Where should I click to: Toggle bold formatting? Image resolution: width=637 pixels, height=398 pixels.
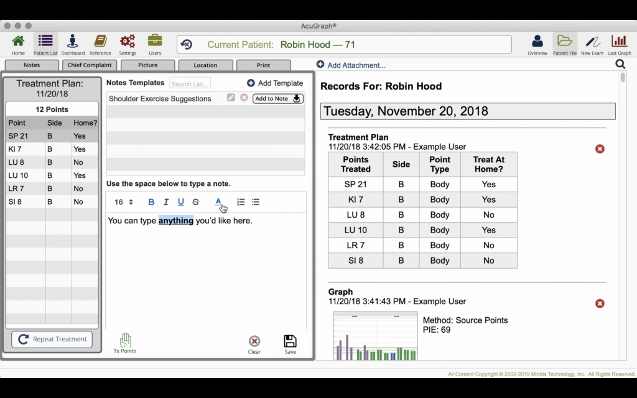pyautogui.click(x=151, y=202)
